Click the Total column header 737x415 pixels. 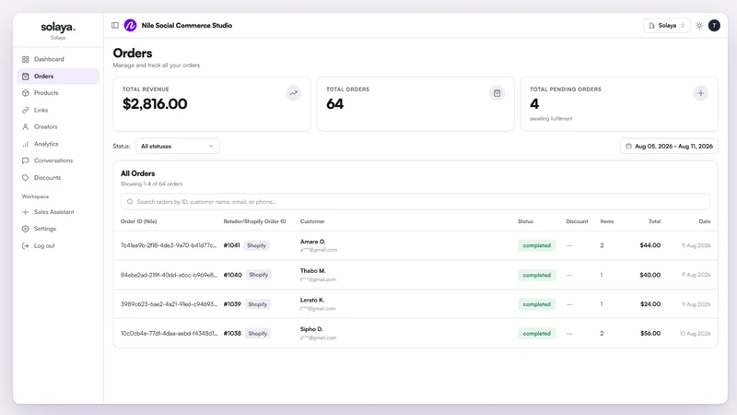pos(655,221)
